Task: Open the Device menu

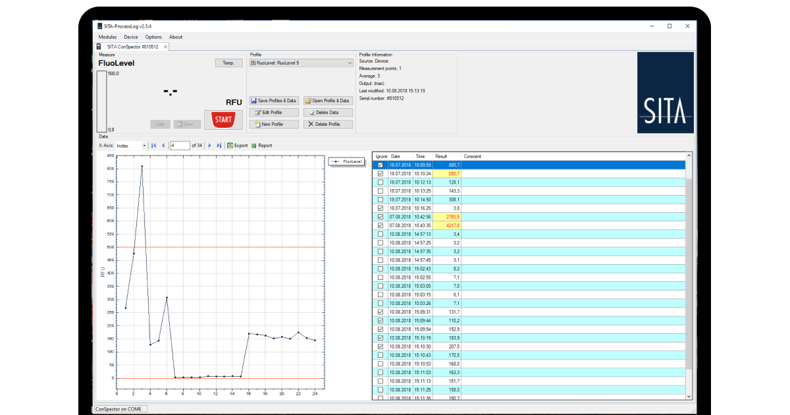Action: 131,38
